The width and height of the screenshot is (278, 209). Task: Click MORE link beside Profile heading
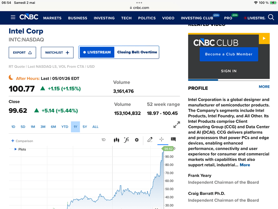(264, 87)
